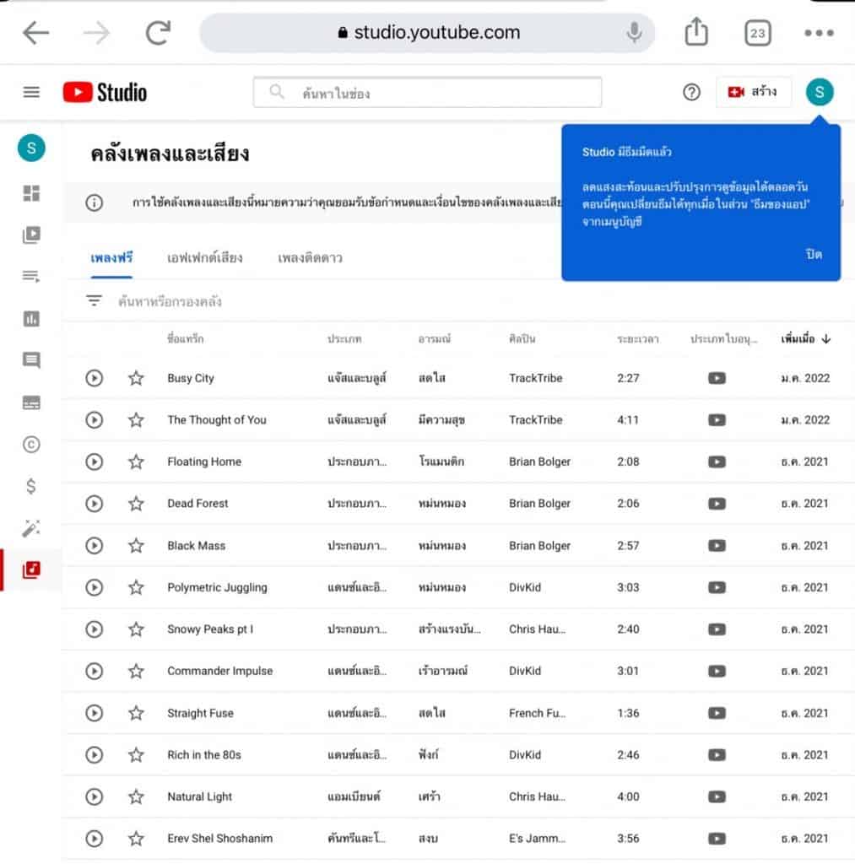Screen dimensions: 855x864
Task: Open the Comments icon in the sidebar
Action: pos(31,361)
